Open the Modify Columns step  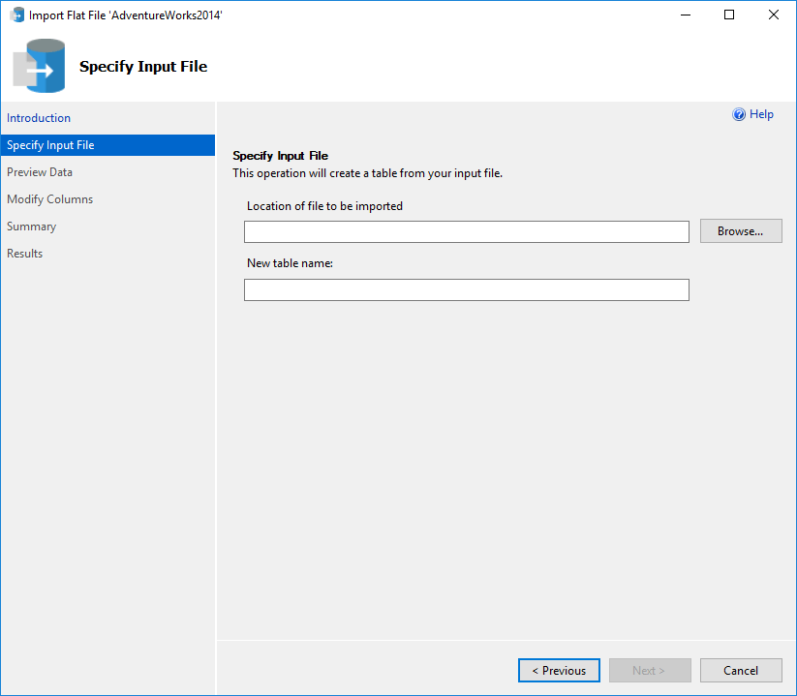tap(49, 198)
